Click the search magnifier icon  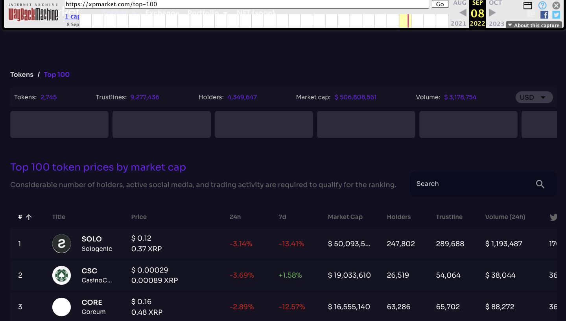[x=540, y=184]
